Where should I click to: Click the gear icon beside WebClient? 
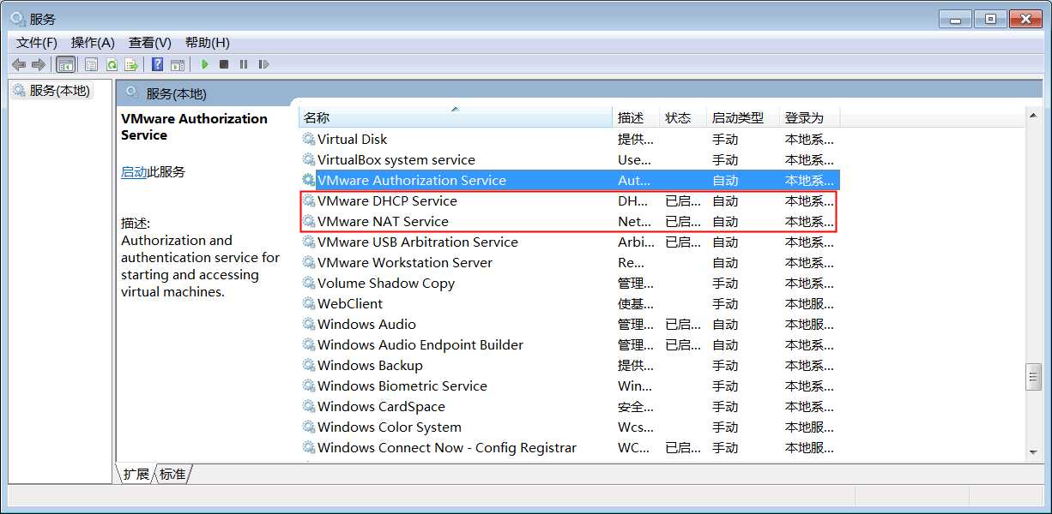pyautogui.click(x=309, y=303)
